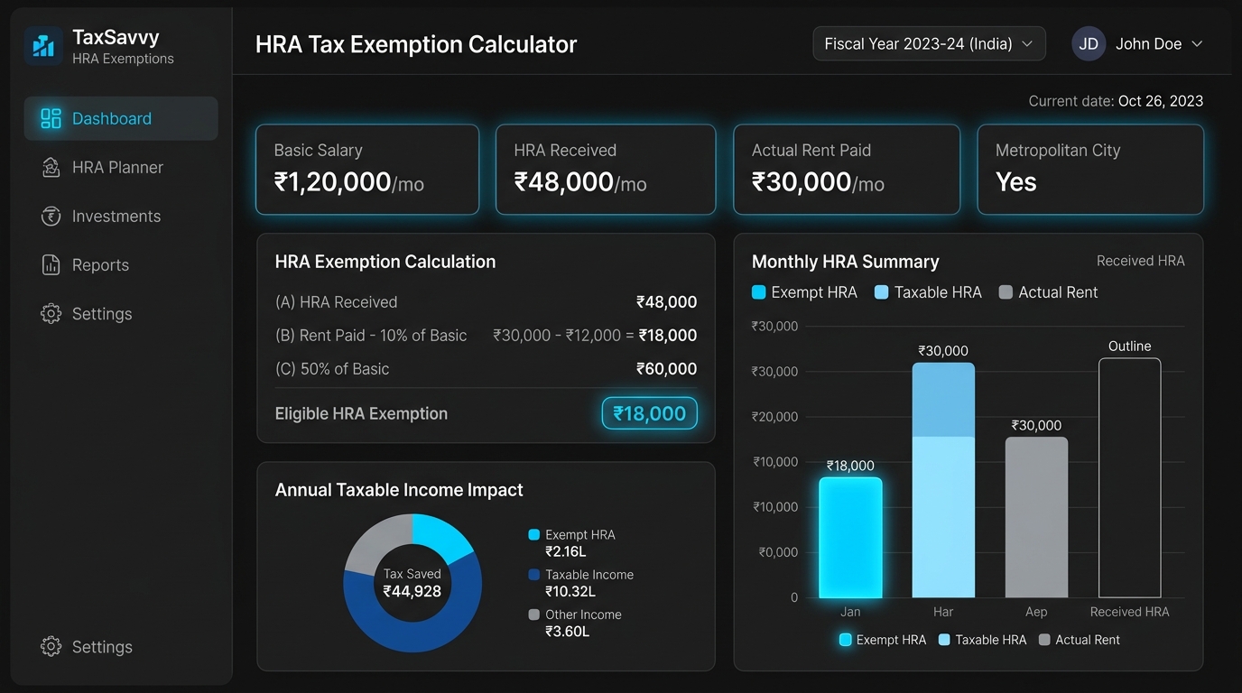
Task: Click the (B) Rent Paid - 10% of Basic row
Action: click(x=486, y=336)
